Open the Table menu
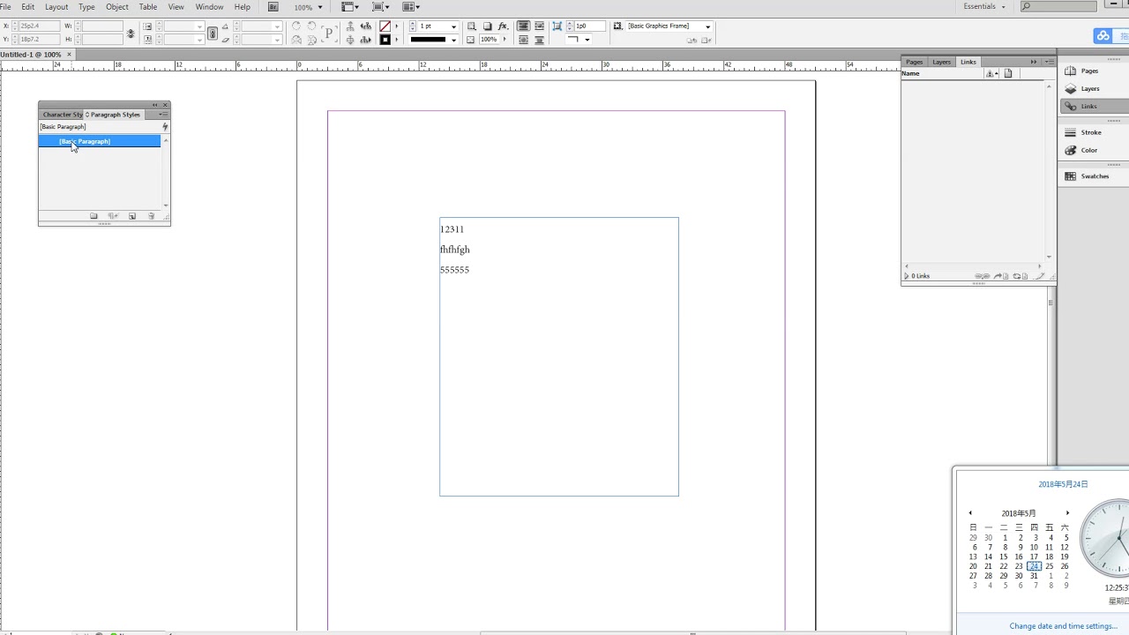 coord(148,7)
